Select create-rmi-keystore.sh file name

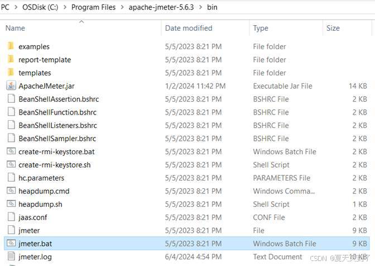click(55, 165)
